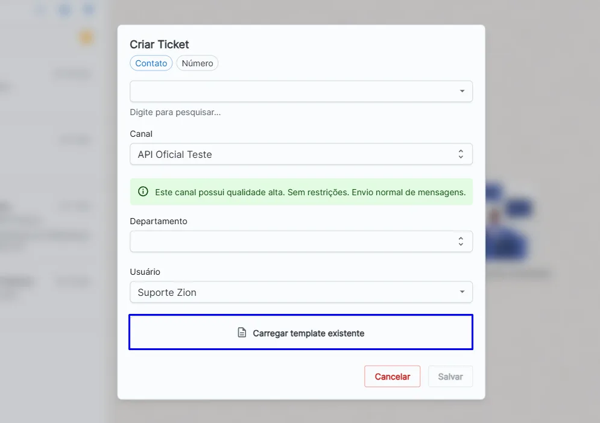600x423 pixels.
Task: Click the contact search input field
Action: coord(301,91)
